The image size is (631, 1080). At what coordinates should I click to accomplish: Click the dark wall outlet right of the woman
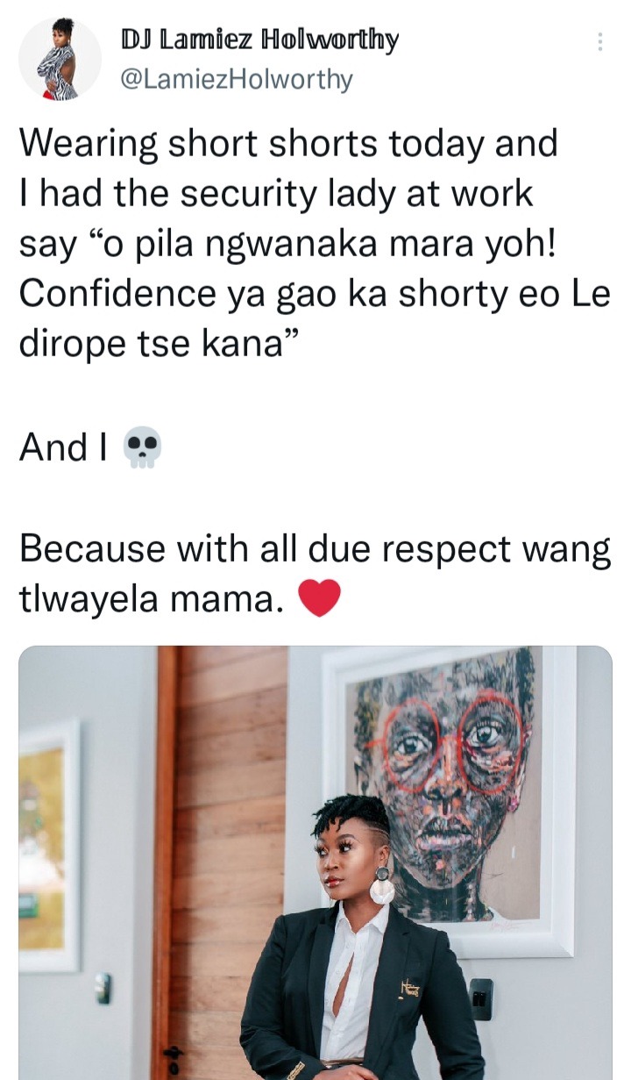point(480,998)
